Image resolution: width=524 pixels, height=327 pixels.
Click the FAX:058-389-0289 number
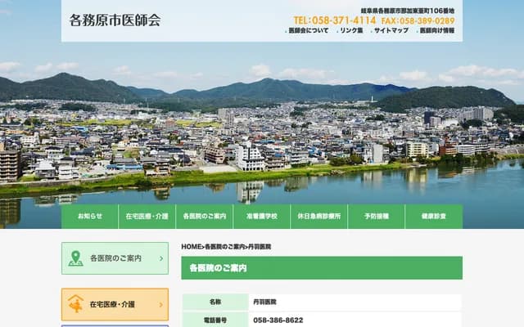tap(418, 20)
